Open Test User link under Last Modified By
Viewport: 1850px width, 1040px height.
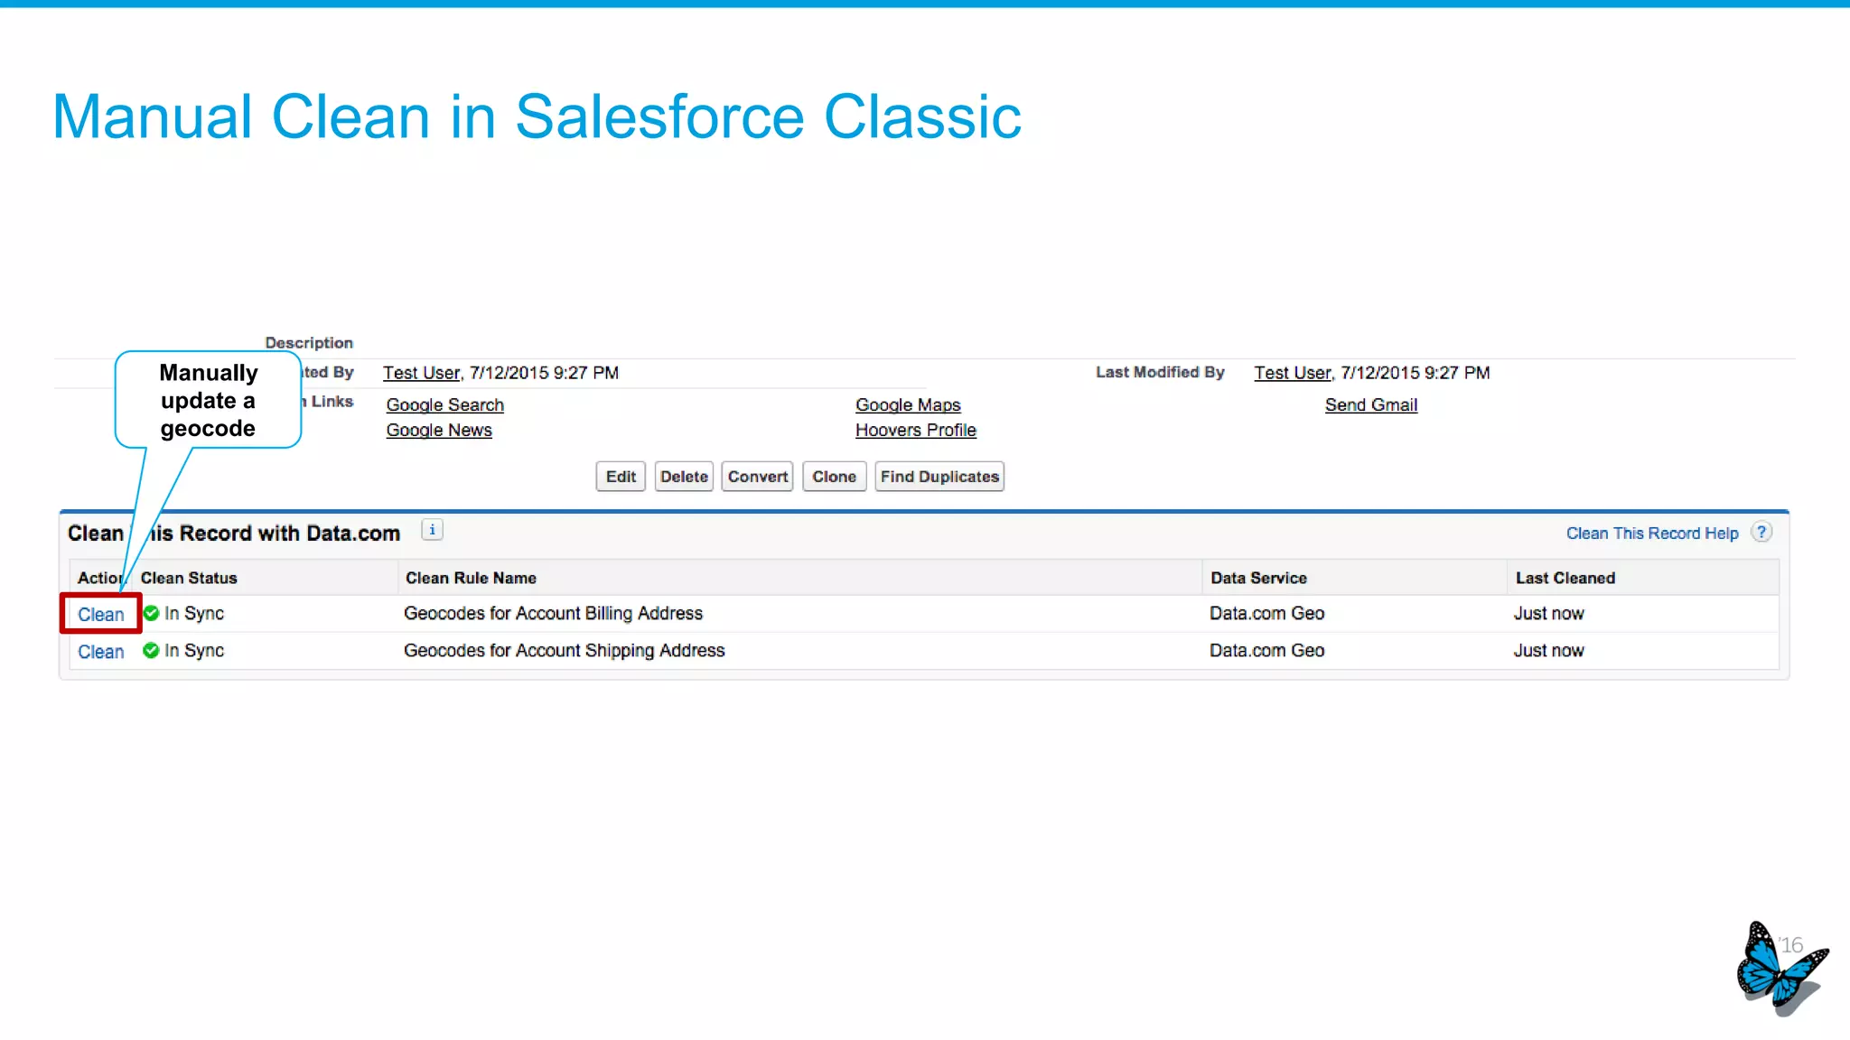click(1294, 372)
